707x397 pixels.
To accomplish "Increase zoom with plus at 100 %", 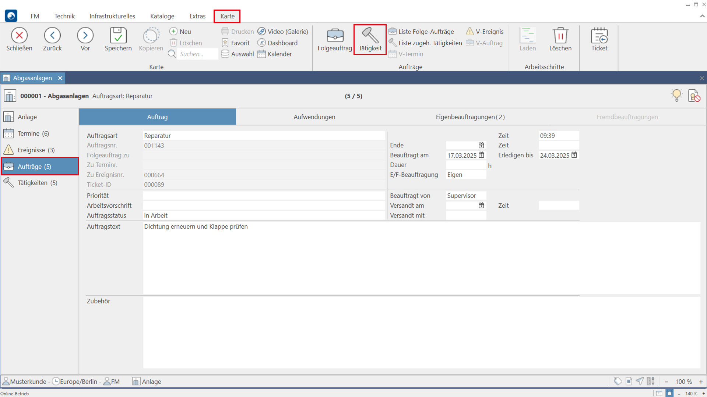I will tap(701, 382).
